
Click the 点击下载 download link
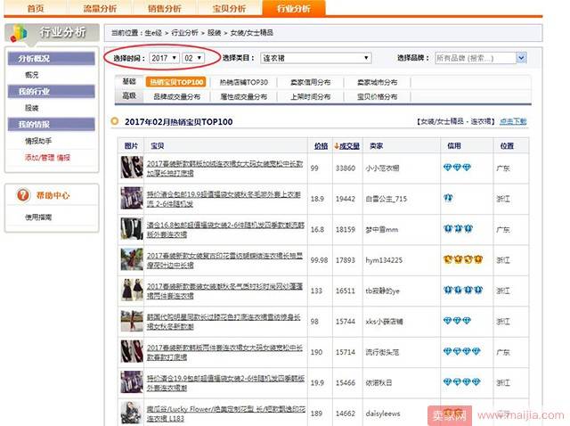coord(513,121)
